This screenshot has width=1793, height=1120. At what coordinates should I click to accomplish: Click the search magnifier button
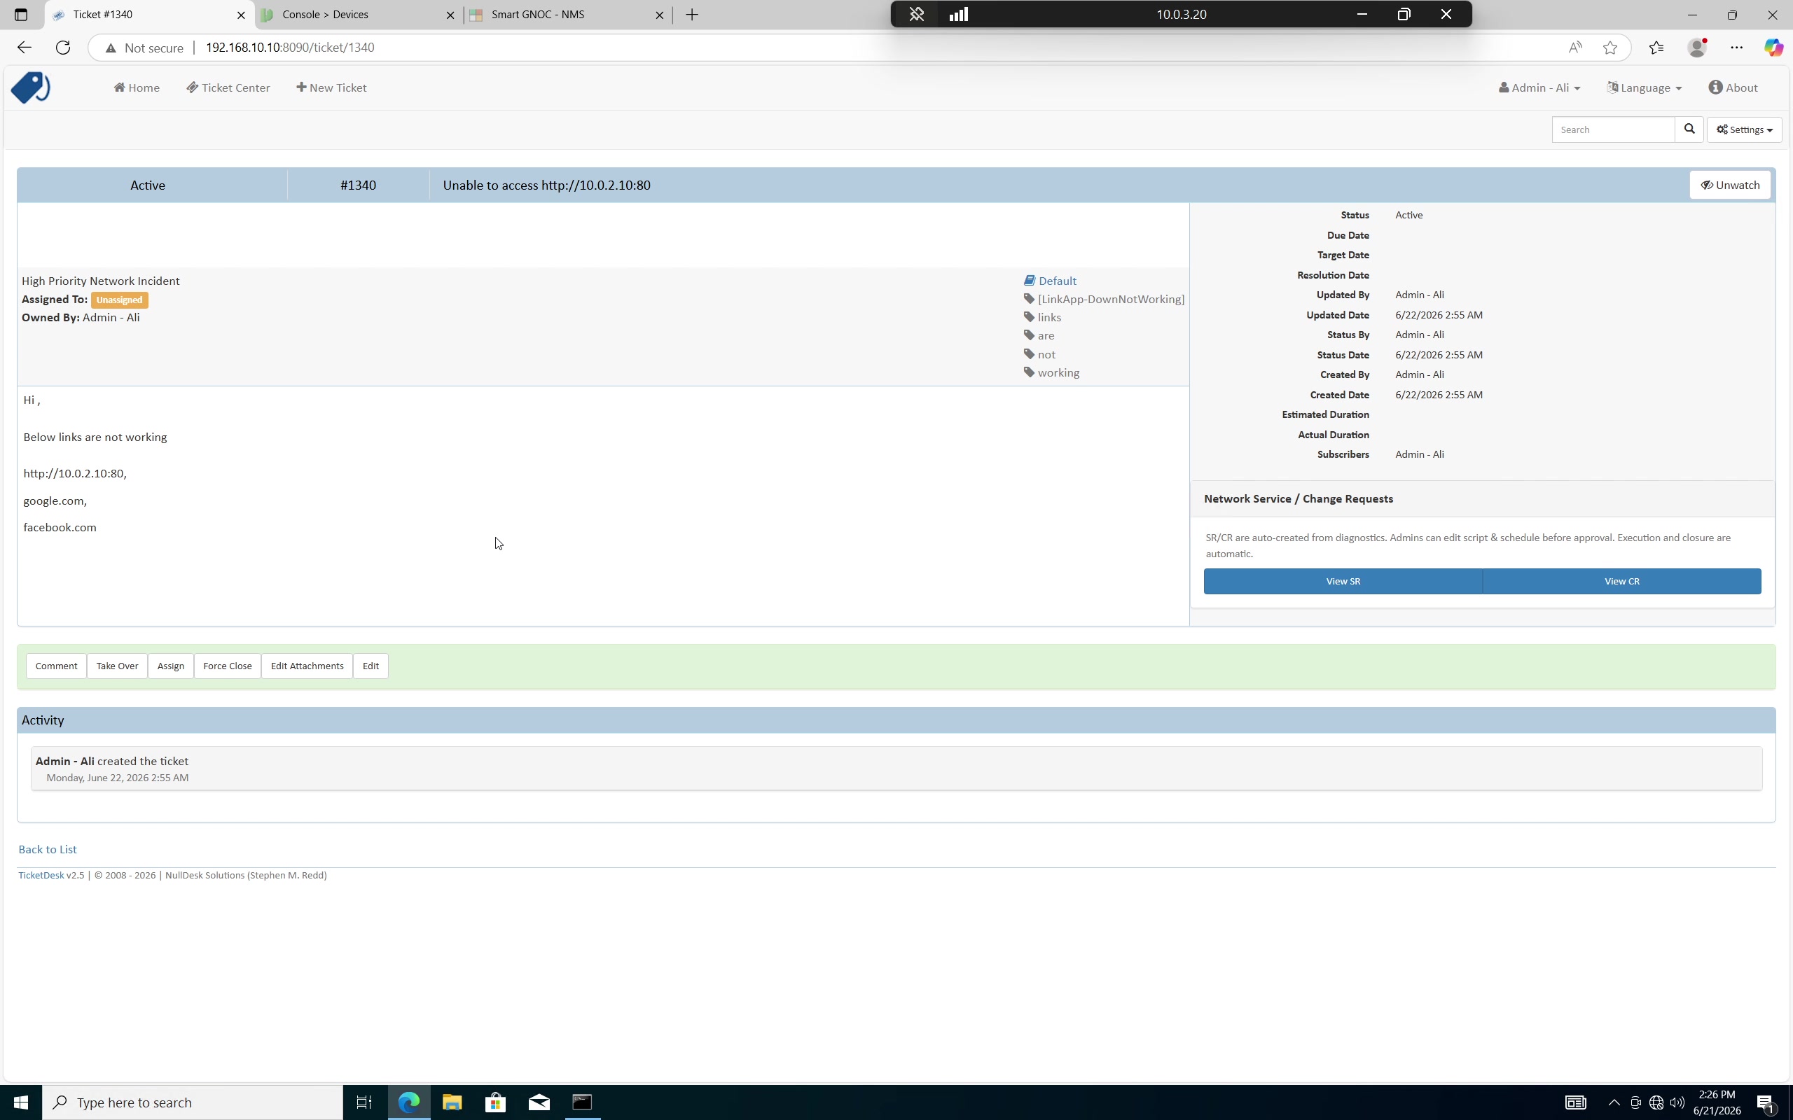tap(1689, 129)
